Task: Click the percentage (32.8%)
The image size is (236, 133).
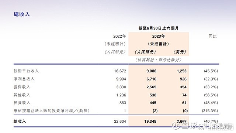Action: tap(211, 79)
